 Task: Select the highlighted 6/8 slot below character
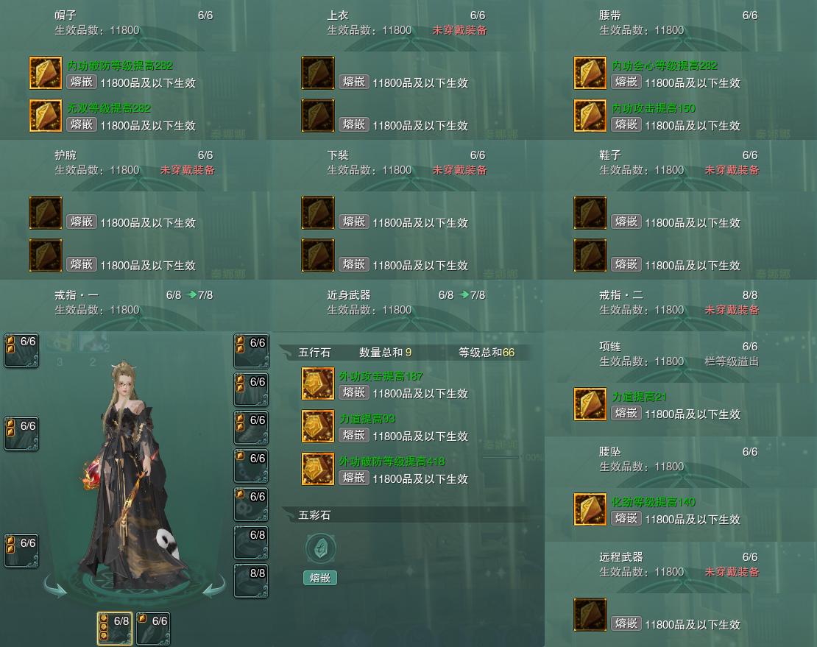pos(115,629)
